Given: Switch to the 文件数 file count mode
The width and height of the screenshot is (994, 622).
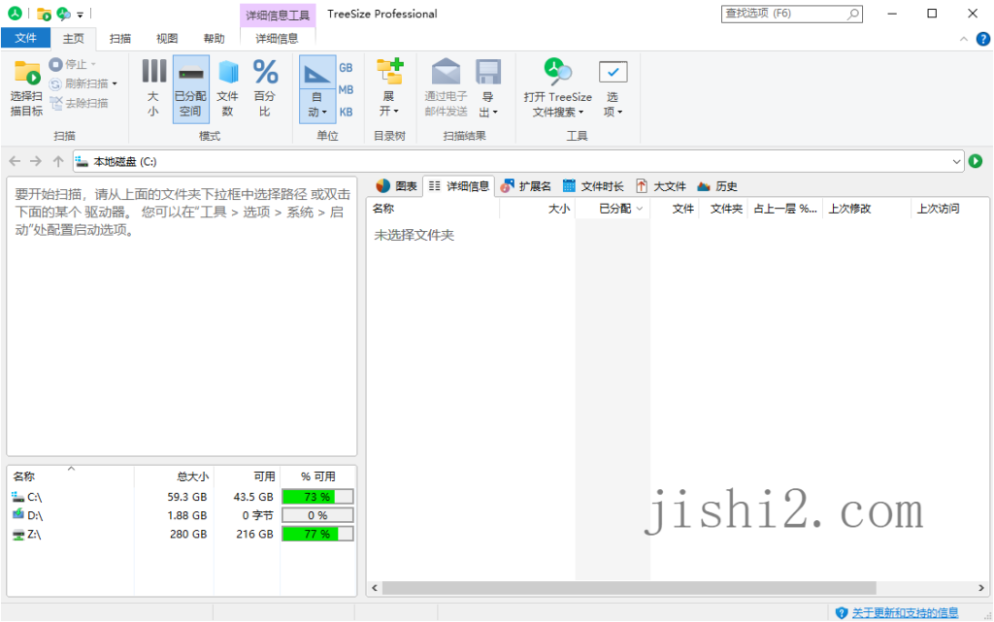Looking at the screenshot, I should 227,88.
